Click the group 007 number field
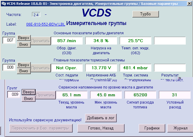 click(9, 40)
